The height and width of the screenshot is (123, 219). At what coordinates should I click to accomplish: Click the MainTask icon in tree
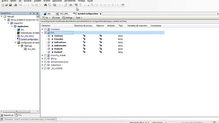point(22,46)
